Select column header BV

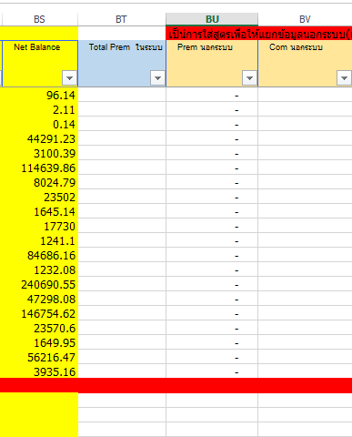(x=305, y=19)
